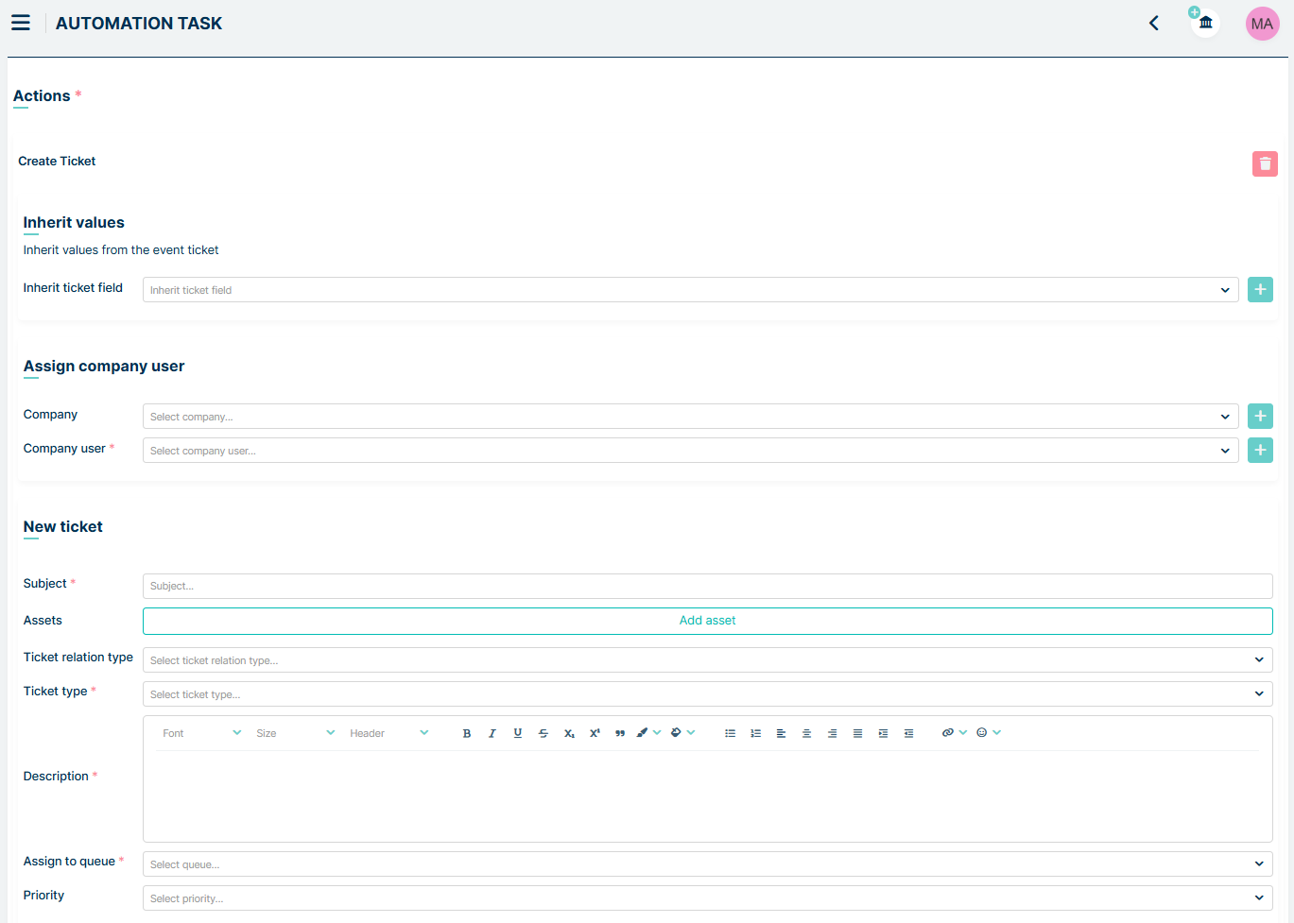Apply italic formatting in description
Screen dimensions: 1294x923
coord(492,733)
